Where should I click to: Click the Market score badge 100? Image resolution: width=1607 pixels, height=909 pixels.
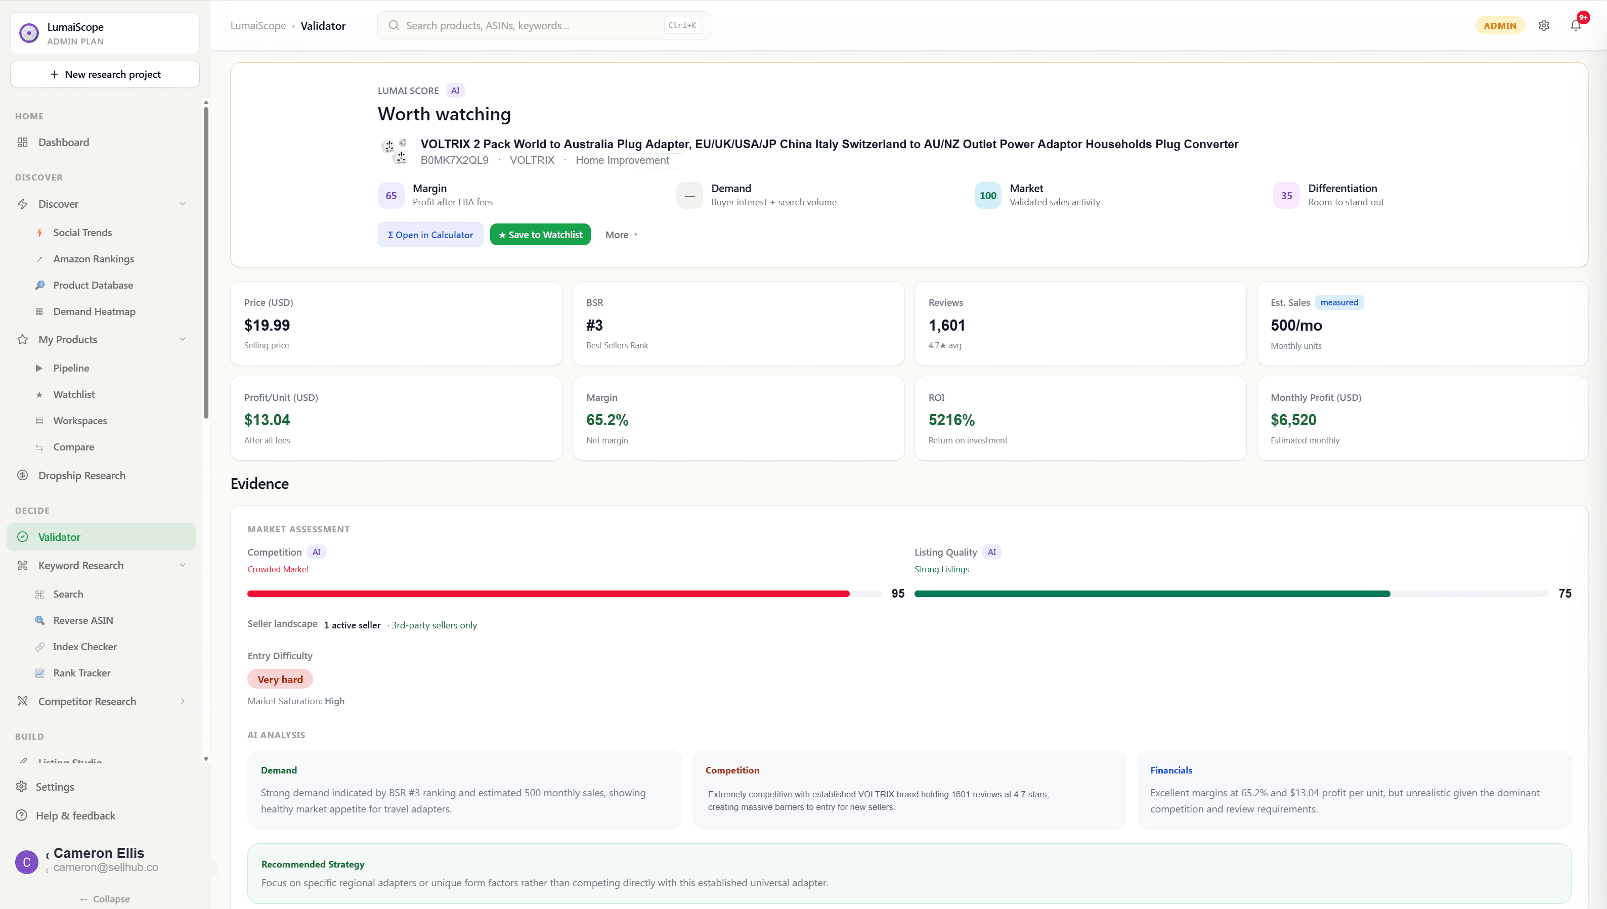pyautogui.click(x=988, y=196)
